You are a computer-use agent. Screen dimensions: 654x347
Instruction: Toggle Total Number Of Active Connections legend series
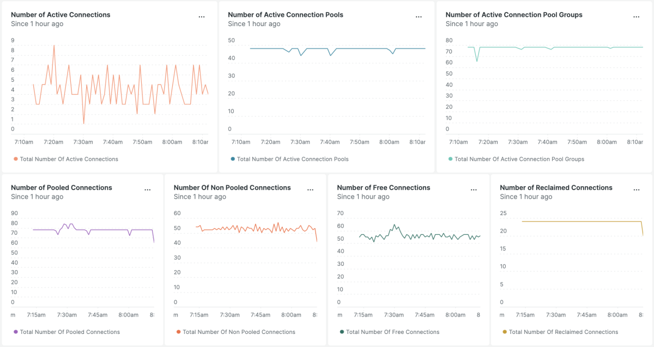[69, 159]
